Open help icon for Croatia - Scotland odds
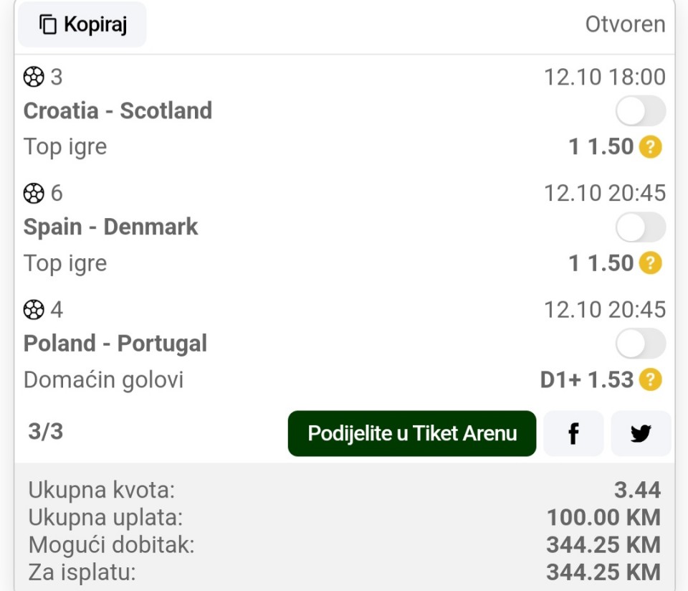688x591 pixels. click(x=650, y=147)
